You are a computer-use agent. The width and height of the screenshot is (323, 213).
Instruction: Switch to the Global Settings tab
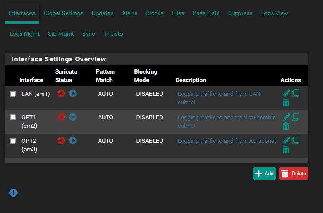pos(64,13)
